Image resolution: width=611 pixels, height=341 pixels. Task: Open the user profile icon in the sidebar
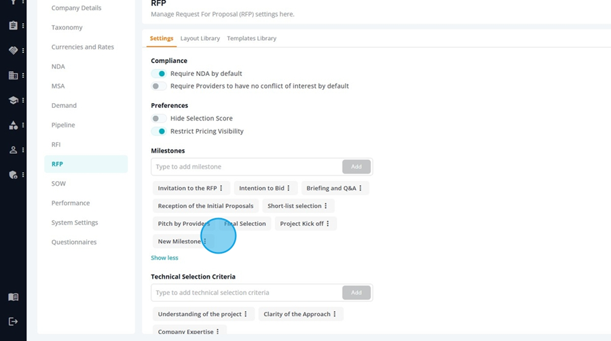[14, 150]
